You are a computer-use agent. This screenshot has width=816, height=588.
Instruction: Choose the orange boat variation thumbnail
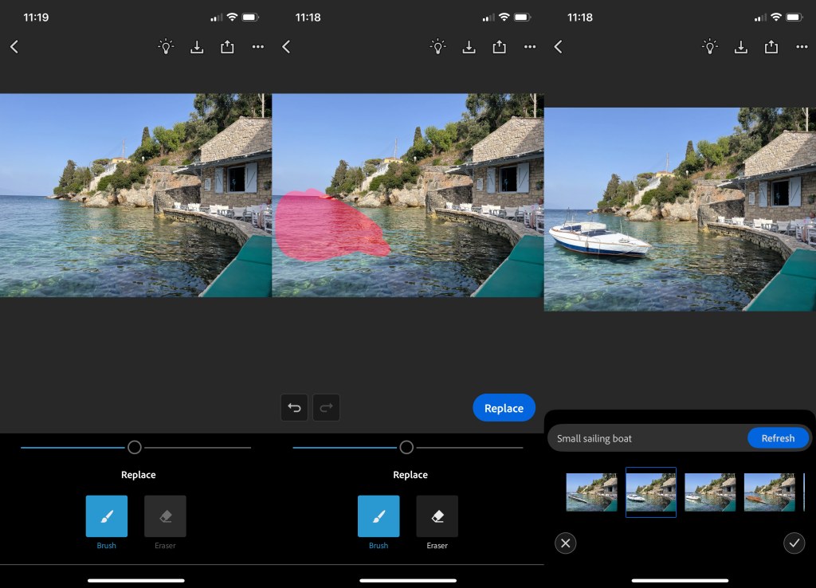point(769,492)
